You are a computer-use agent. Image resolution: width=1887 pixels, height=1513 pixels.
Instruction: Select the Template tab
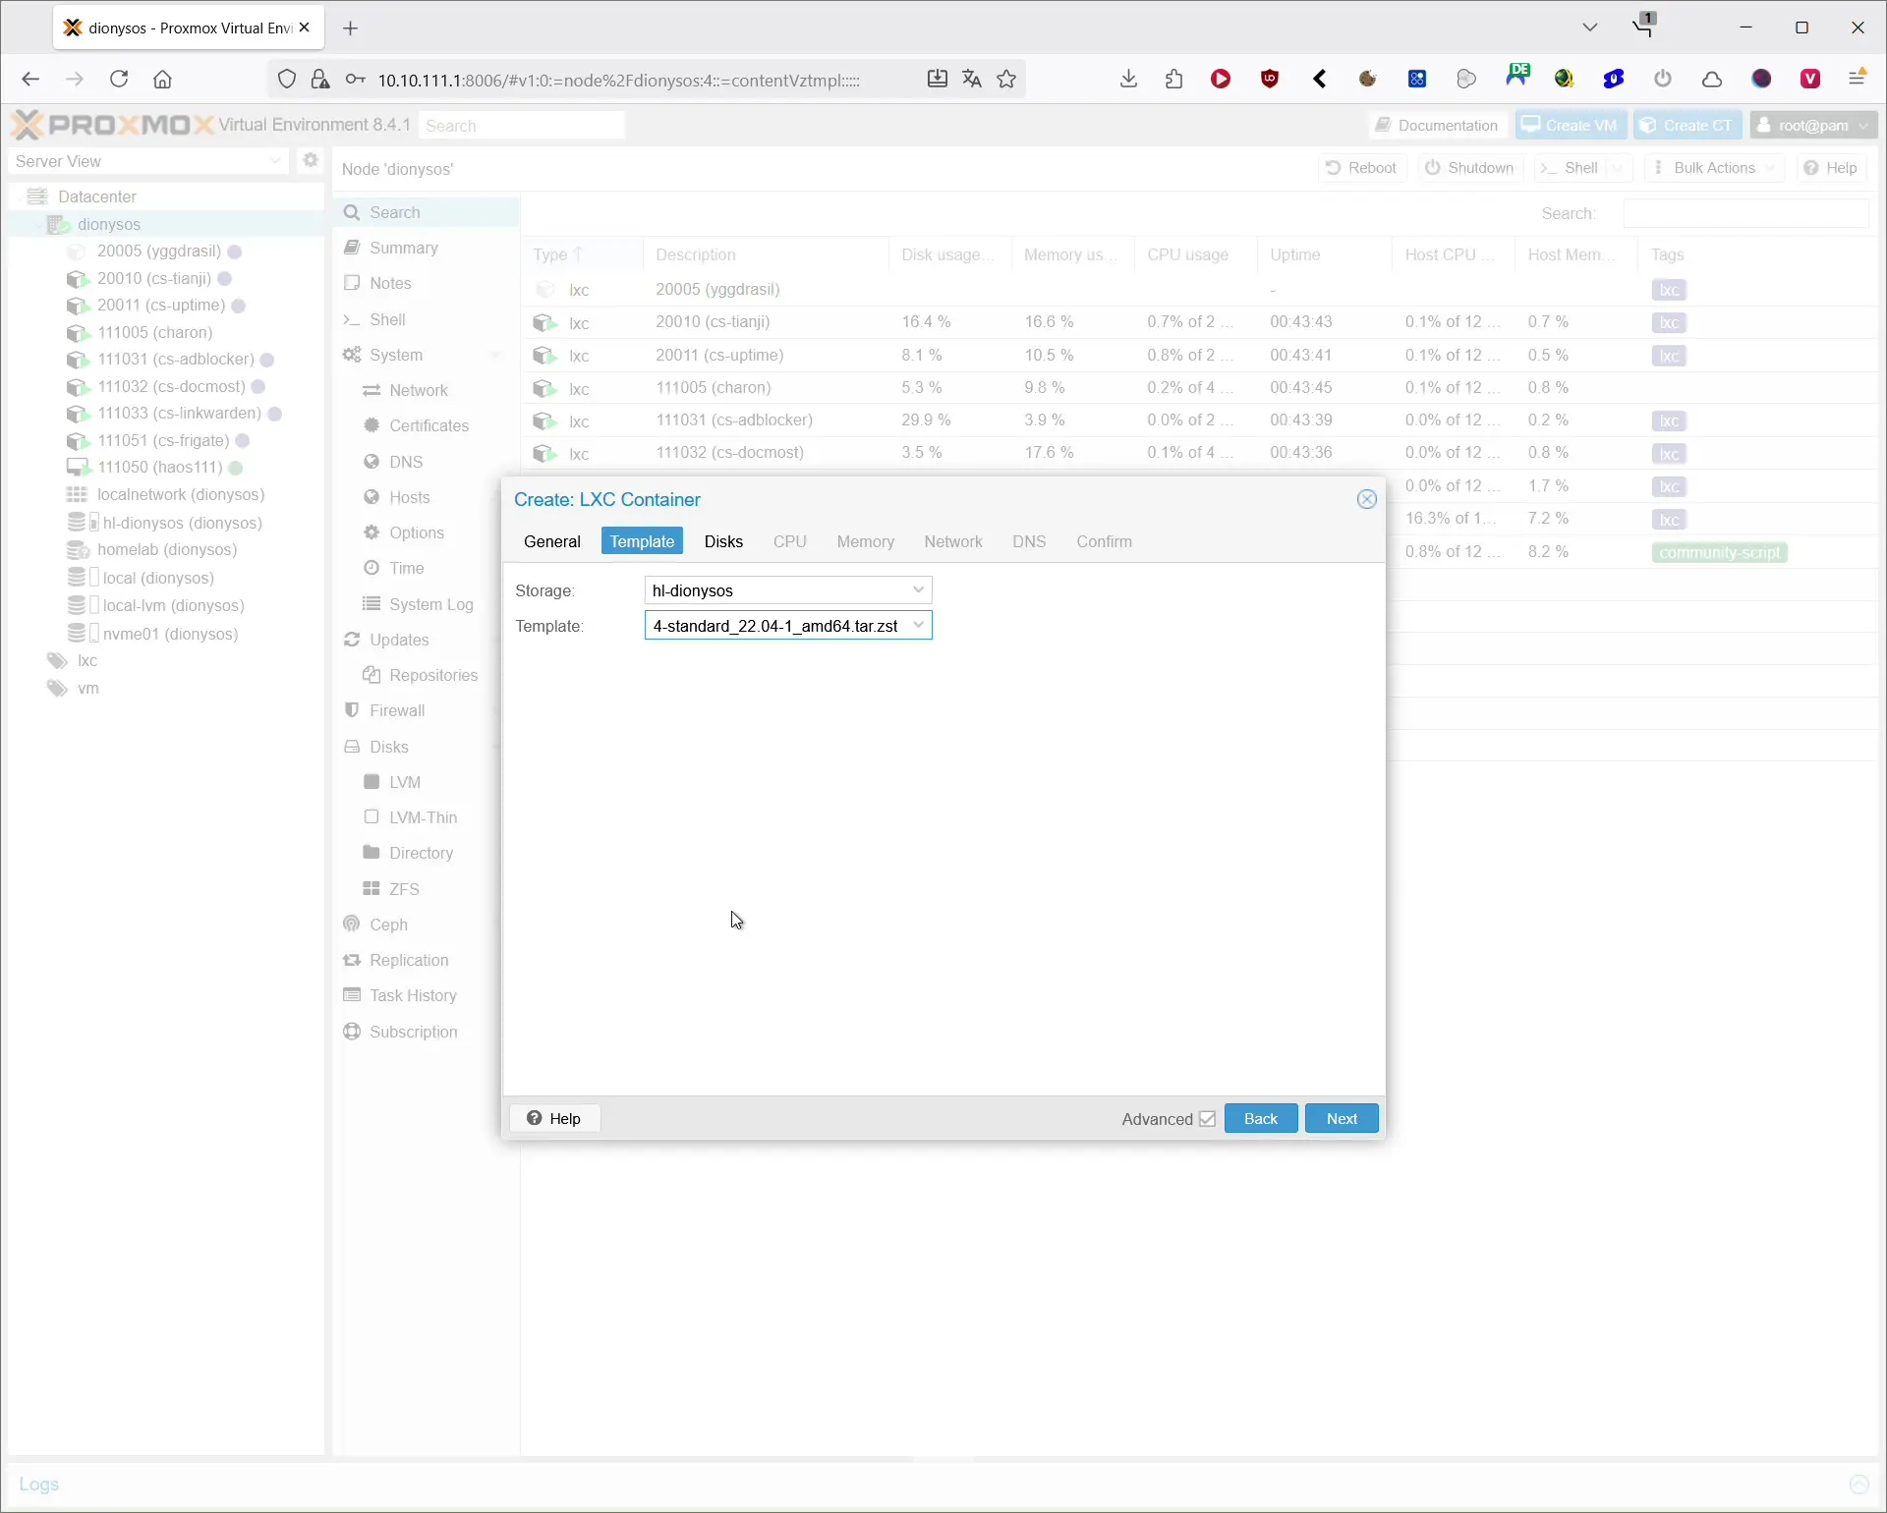point(642,541)
